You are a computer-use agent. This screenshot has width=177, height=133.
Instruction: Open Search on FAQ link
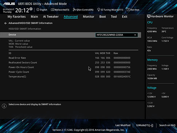(167, 125)
